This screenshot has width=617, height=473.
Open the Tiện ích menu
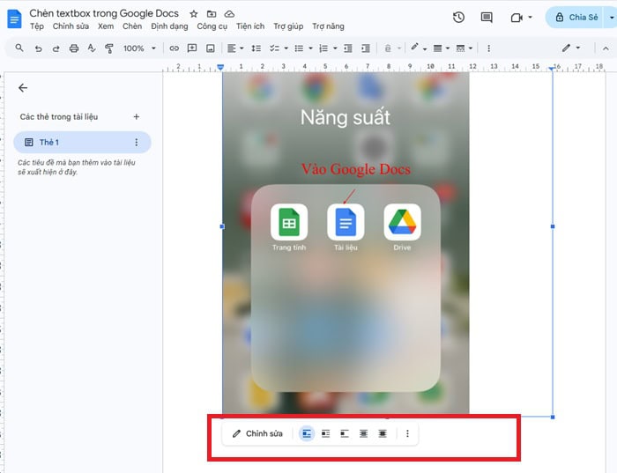click(x=250, y=26)
